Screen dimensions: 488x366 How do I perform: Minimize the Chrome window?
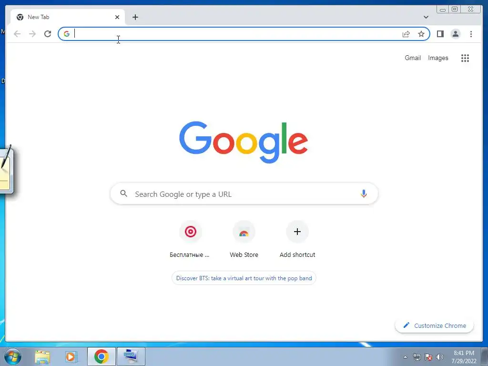point(442,10)
